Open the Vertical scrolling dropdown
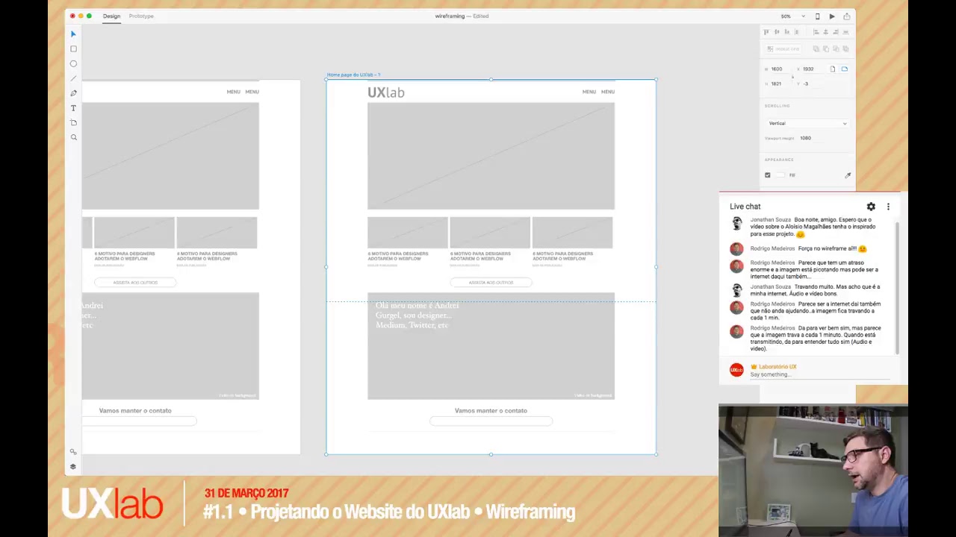The width and height of the screenshot is (956, 537). [807, 123]
